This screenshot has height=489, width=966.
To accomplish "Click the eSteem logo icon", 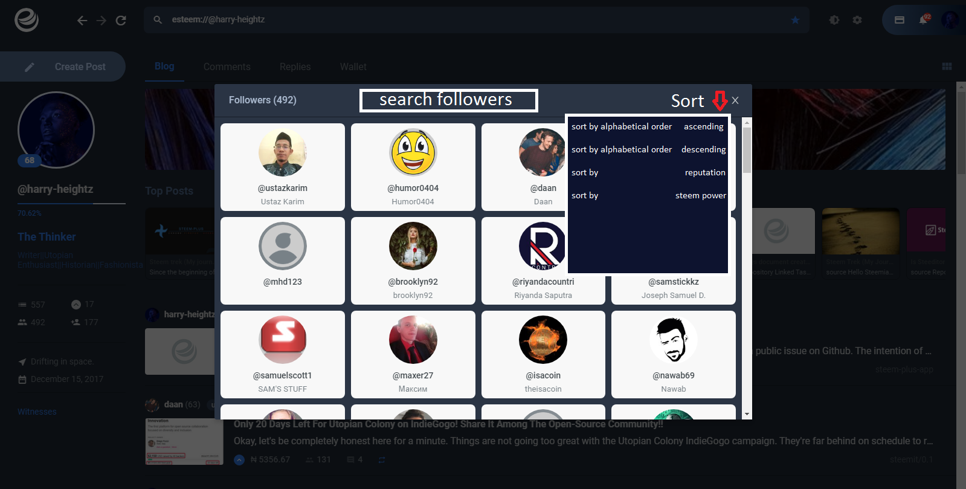I will click(27, 20).
